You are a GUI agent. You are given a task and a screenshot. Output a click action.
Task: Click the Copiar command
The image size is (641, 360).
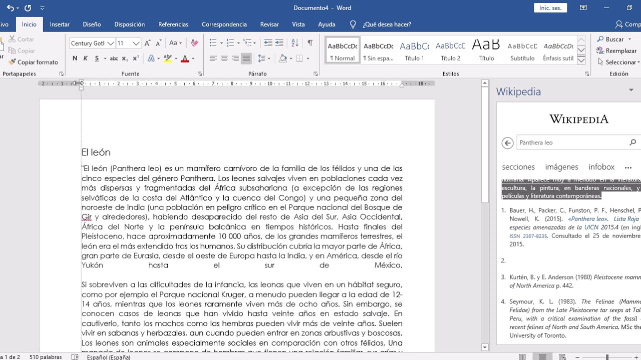tap(22, 50)
